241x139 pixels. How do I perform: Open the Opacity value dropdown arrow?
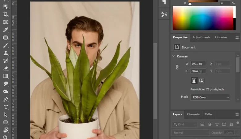click(x=237, y=133)
